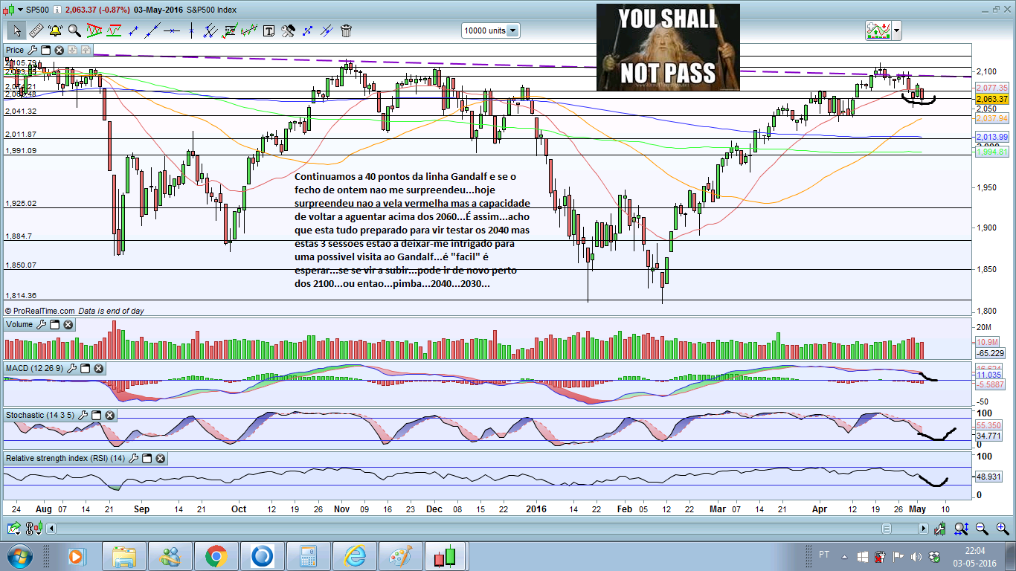Image resolution: width=1016 pixels, height=571 pixels.
Task: Maximize the Stochastic indicator panel
Action: point(95,415)
